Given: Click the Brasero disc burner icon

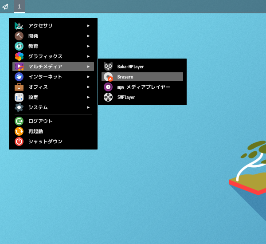Looking at the screenshot, I should point(108,77).
